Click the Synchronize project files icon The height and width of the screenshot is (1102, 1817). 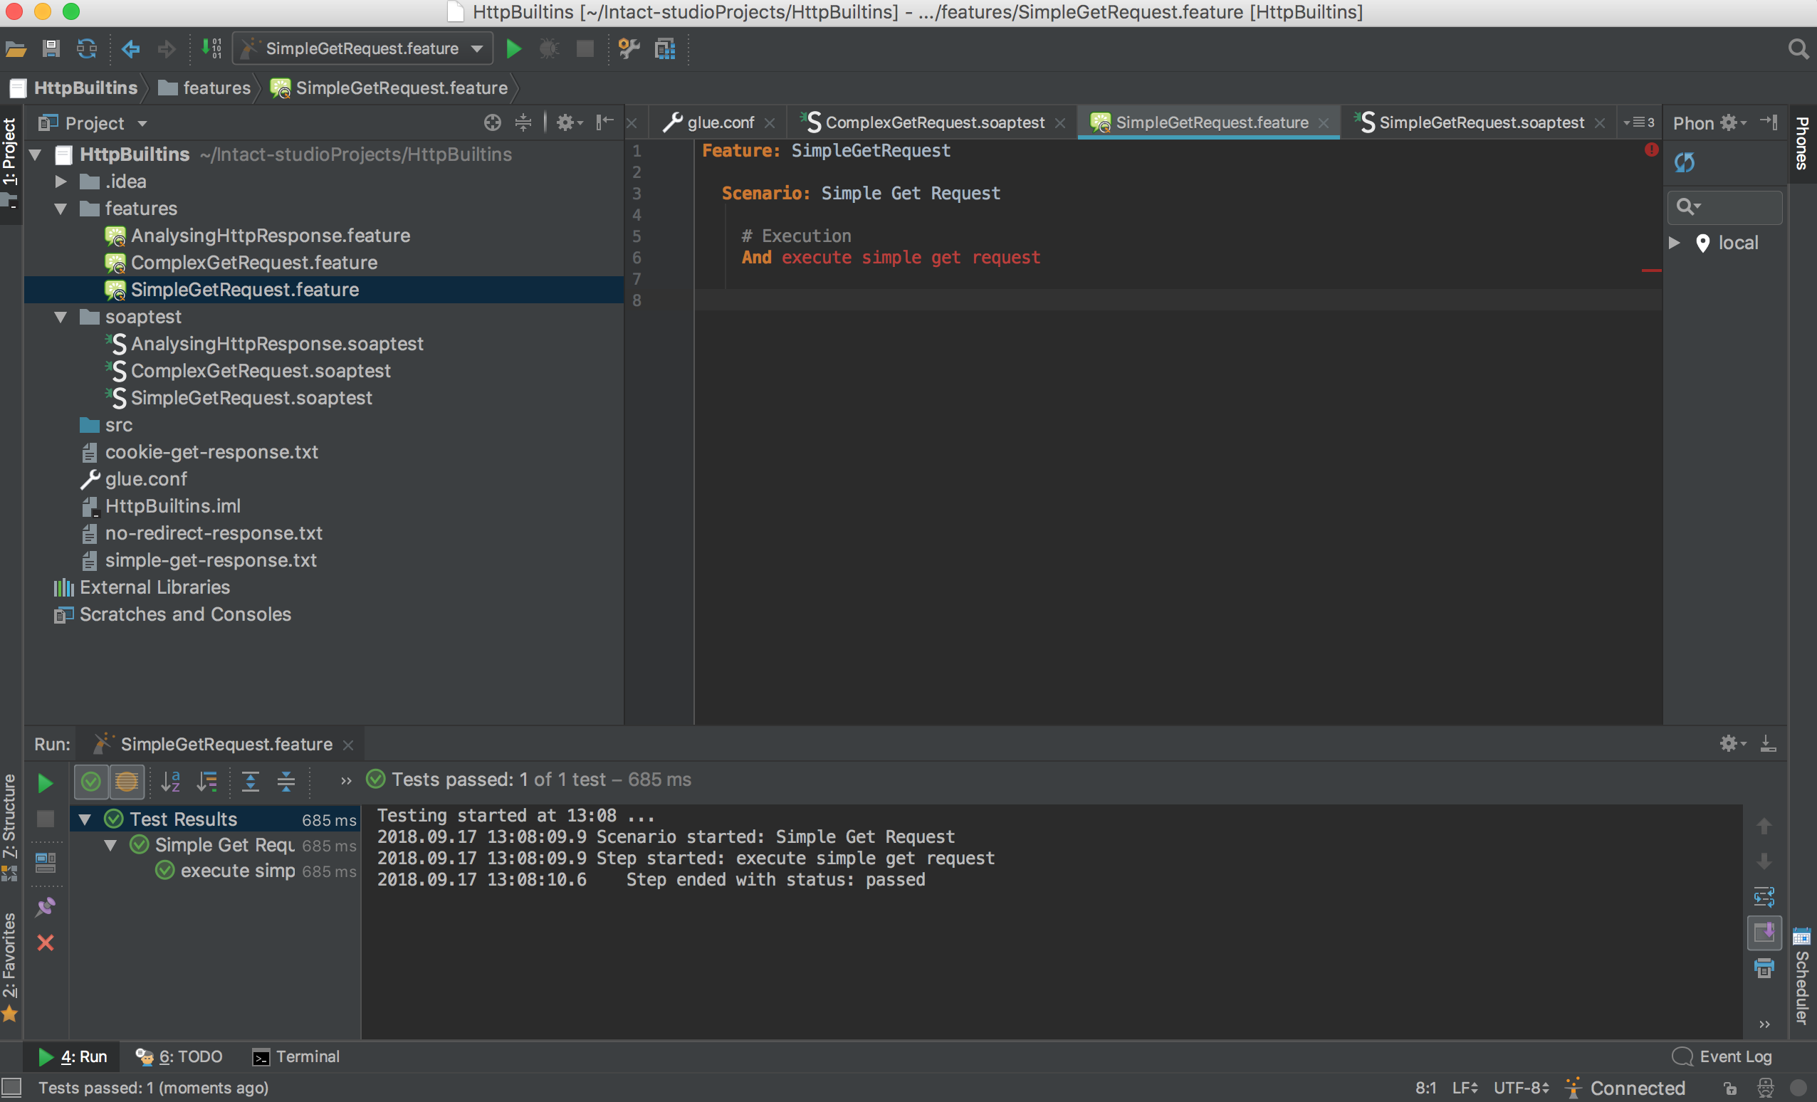pos(84,51)
